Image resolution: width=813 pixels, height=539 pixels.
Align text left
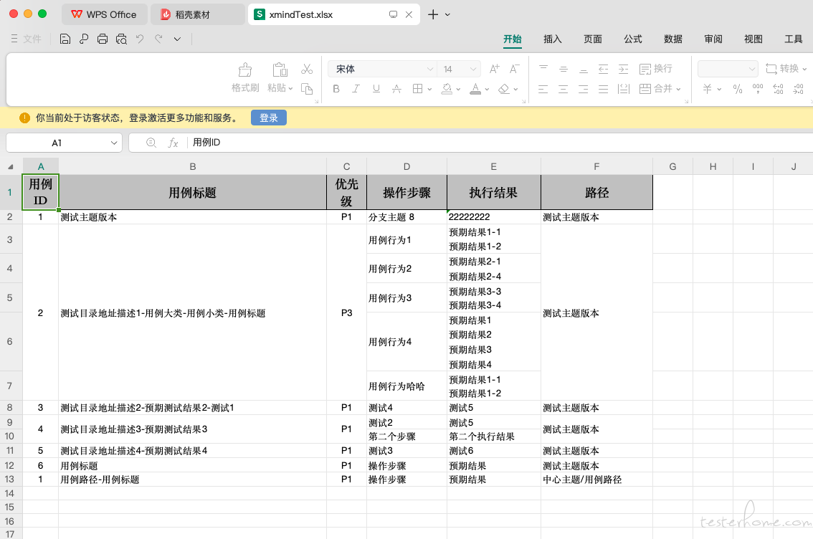tap(543, 89)
